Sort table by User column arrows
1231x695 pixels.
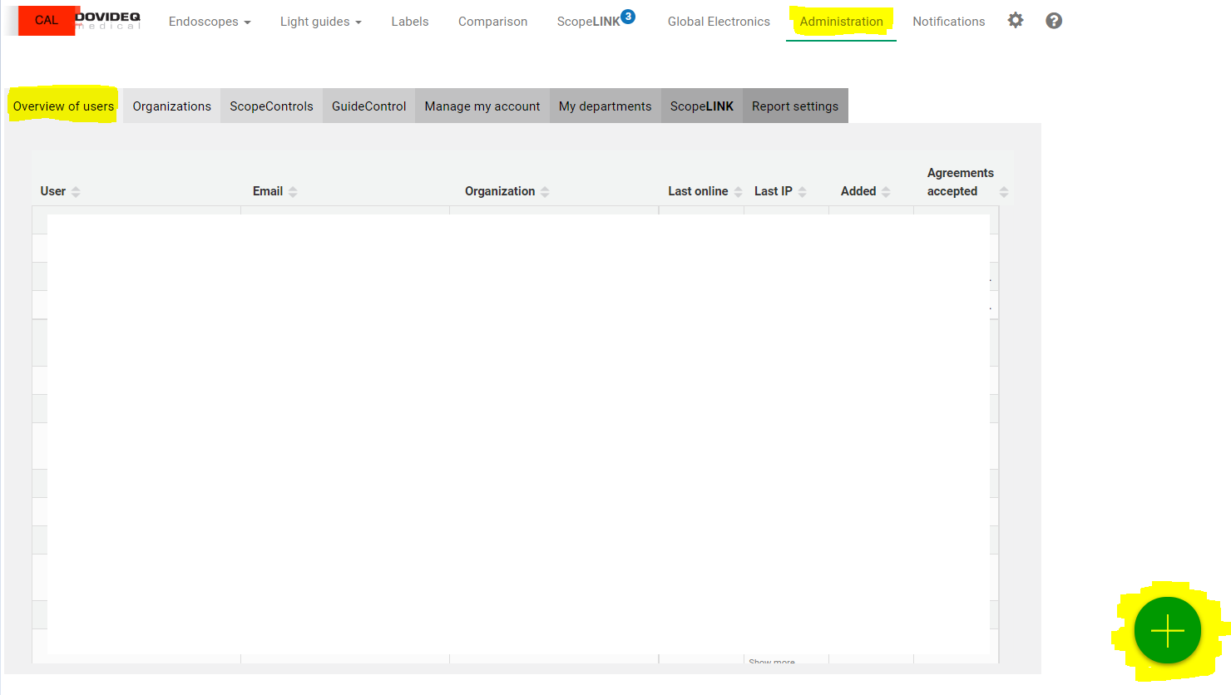pos(76,192)
